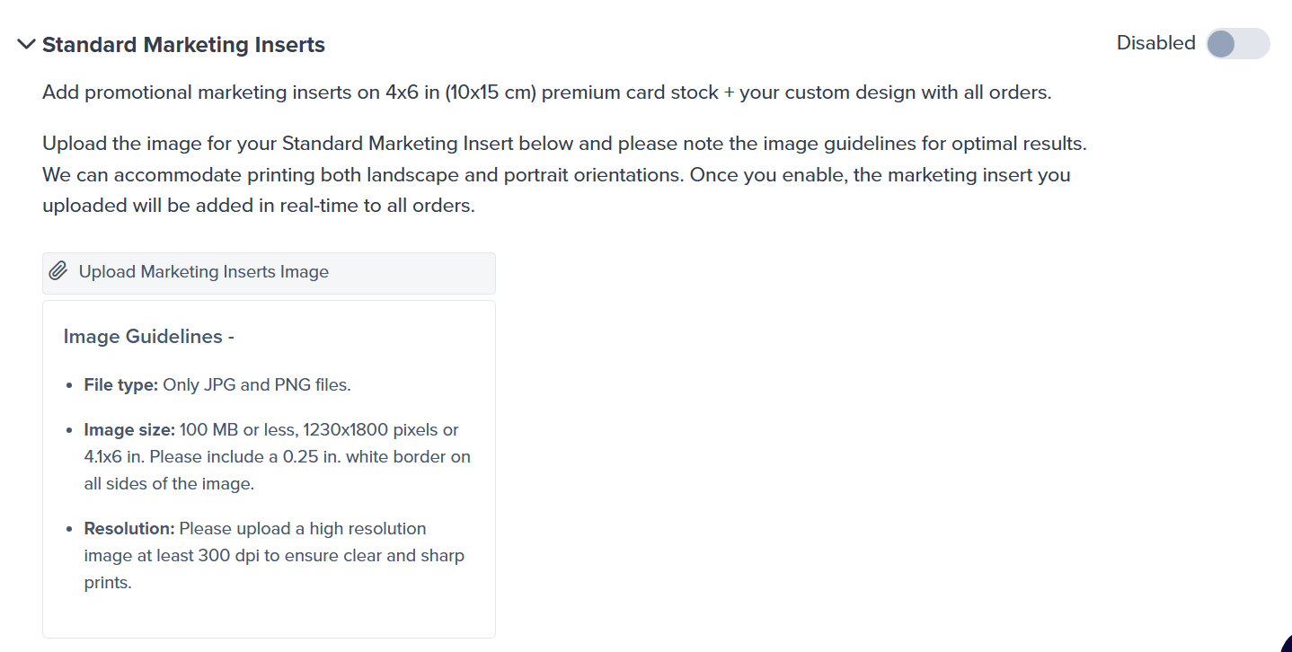Click the toggle's sliding knob
This screenshot has height=652, width=1292.
(x=1223, y=43)
